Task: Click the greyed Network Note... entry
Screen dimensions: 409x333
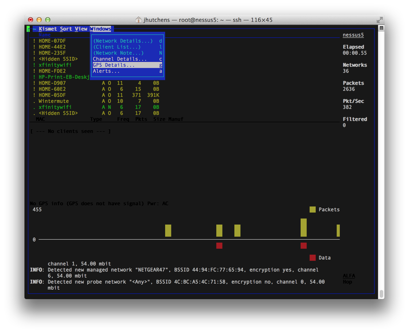Action: tap(127, 53)
